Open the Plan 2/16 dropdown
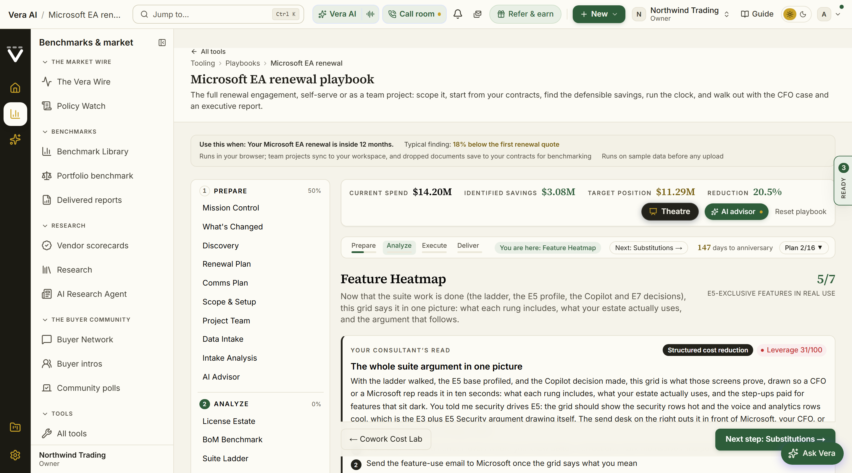Viewport: 852px width, 473px height. tap(803, 248)
